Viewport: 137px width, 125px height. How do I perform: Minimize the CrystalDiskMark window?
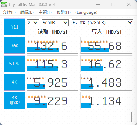pyautogui.click(x=98, y=5)
